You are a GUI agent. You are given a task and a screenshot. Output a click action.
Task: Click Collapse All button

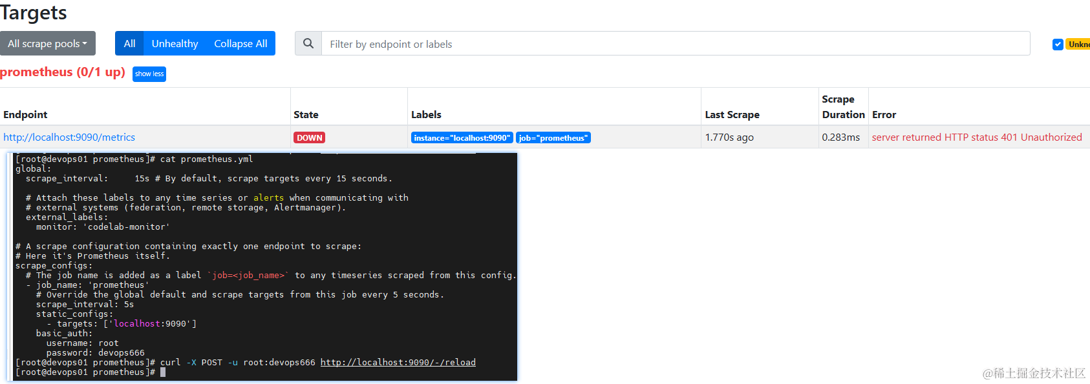click(240, 43)
